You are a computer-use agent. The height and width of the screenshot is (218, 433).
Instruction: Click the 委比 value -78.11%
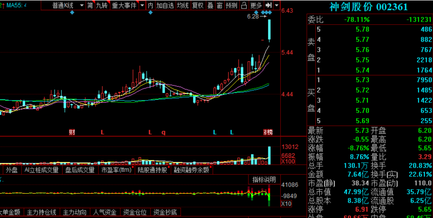[357, 20]
